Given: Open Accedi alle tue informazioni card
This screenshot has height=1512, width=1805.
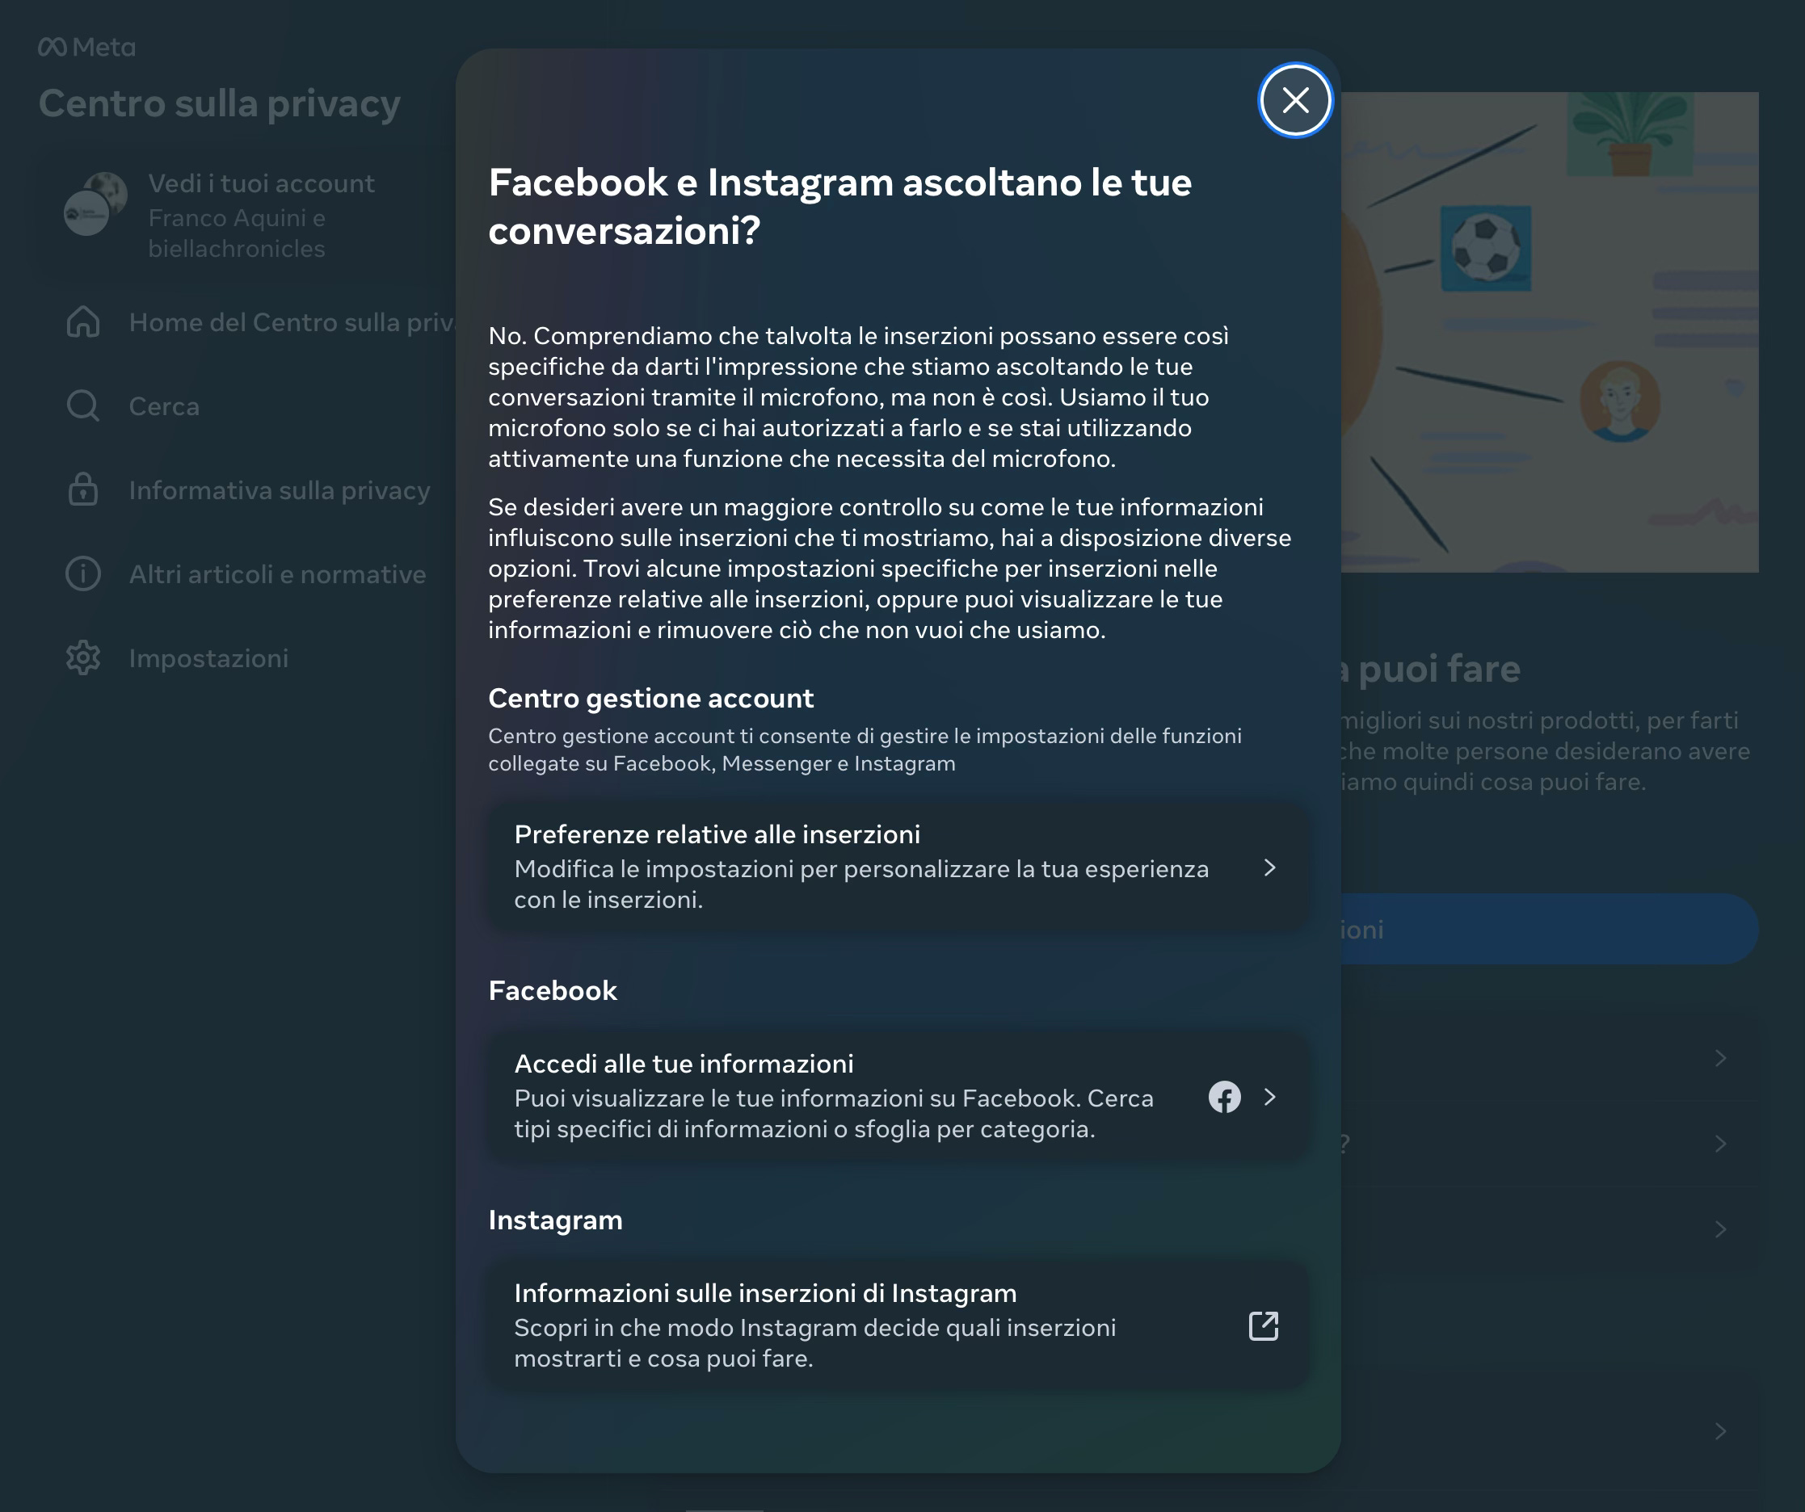Looking at the screenshot, I should (898, 1096).
